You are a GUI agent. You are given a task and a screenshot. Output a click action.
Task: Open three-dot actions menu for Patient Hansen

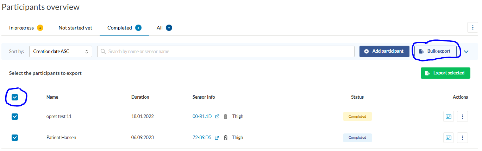click(462, 138)
